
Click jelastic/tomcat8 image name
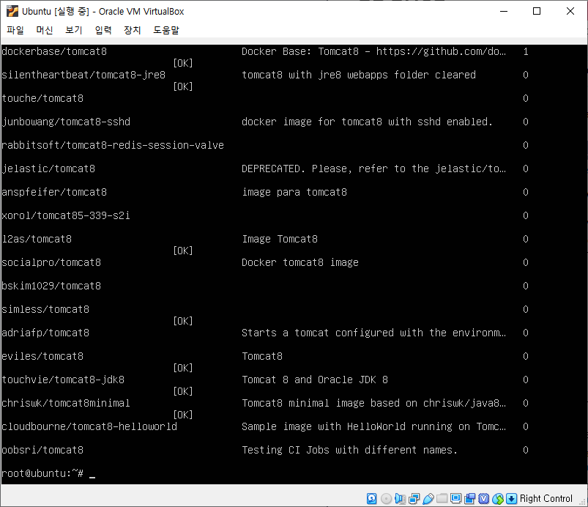[x=48, y=169]
